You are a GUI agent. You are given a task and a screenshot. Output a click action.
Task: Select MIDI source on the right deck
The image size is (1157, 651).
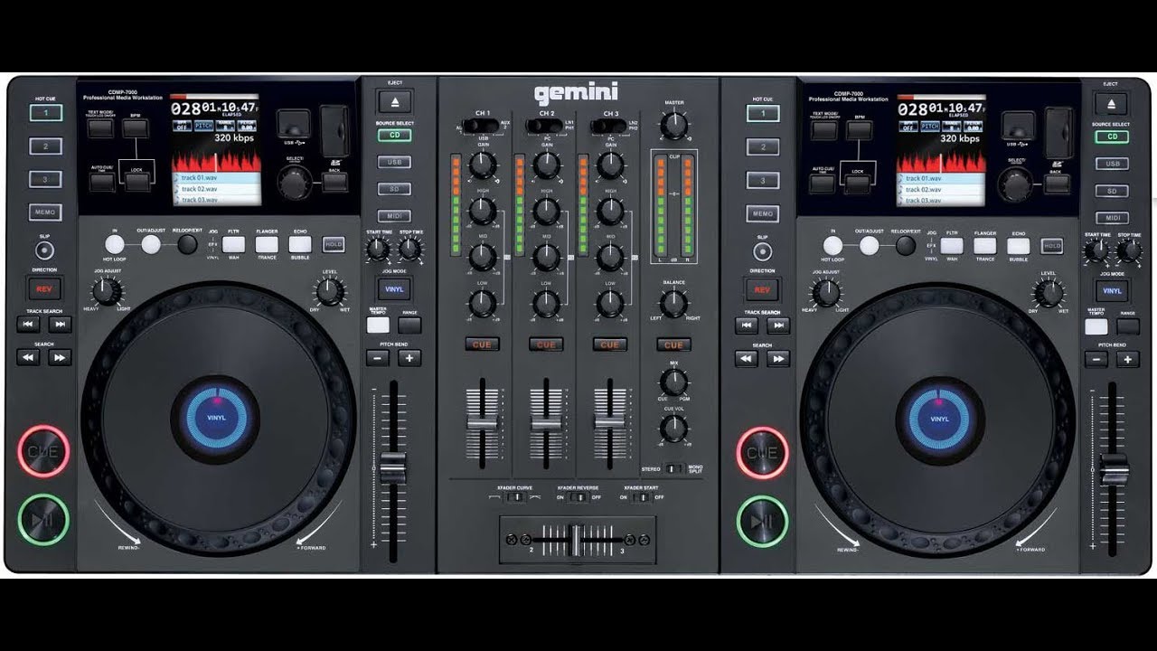pos(1112,219)
